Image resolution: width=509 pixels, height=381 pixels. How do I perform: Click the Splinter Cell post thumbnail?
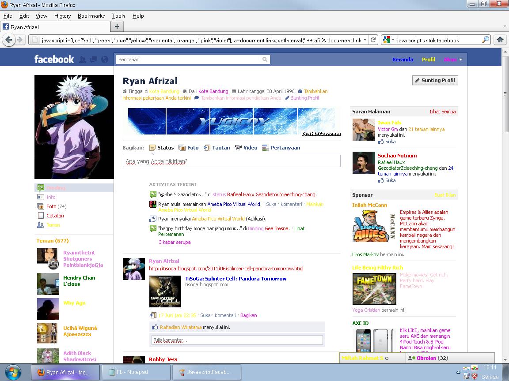[x=165, y=291]
